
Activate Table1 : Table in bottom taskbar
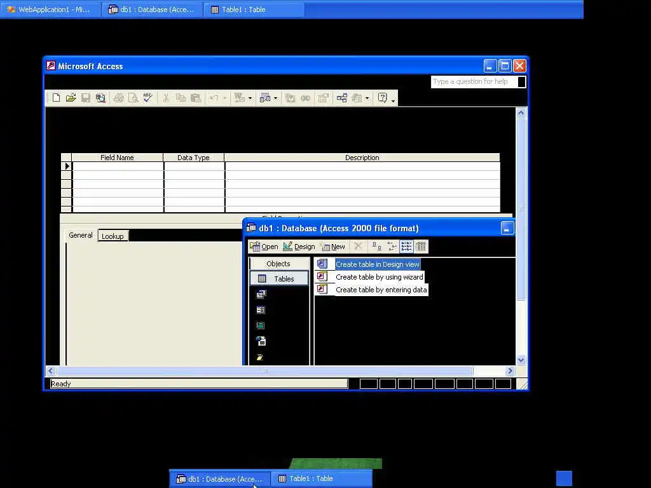pyautogui.click(x=322, y=479)
